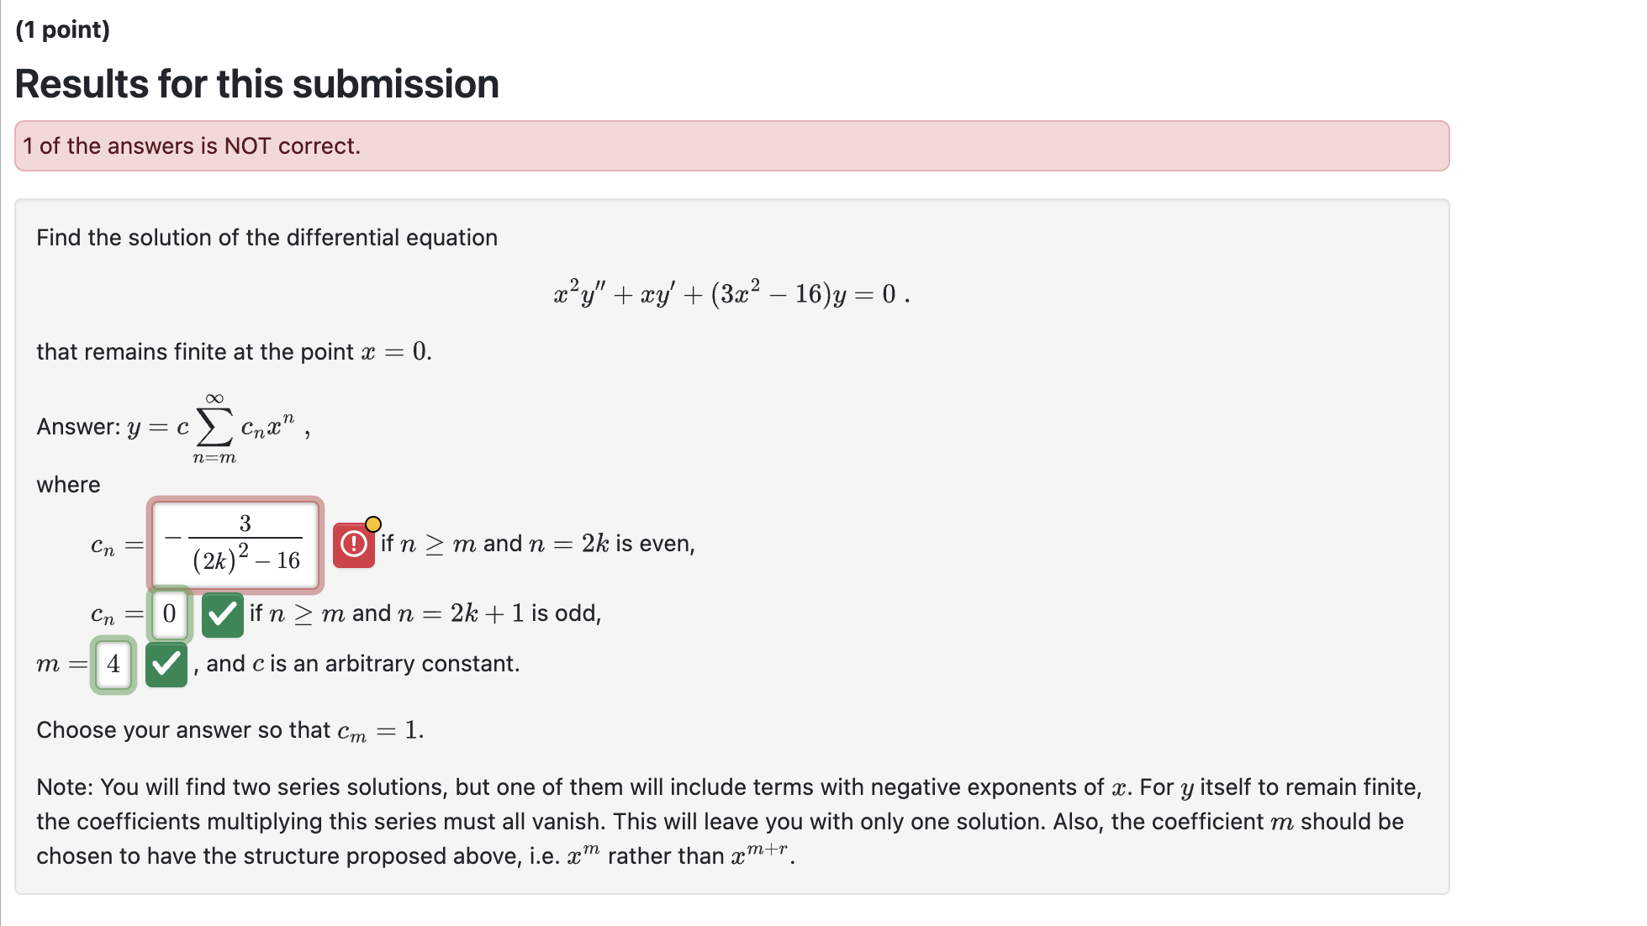Click the green checkmark beside cₙ = 0
Image resolution: width=1647 pixels, height=926 pixels.
click(222, 615)
